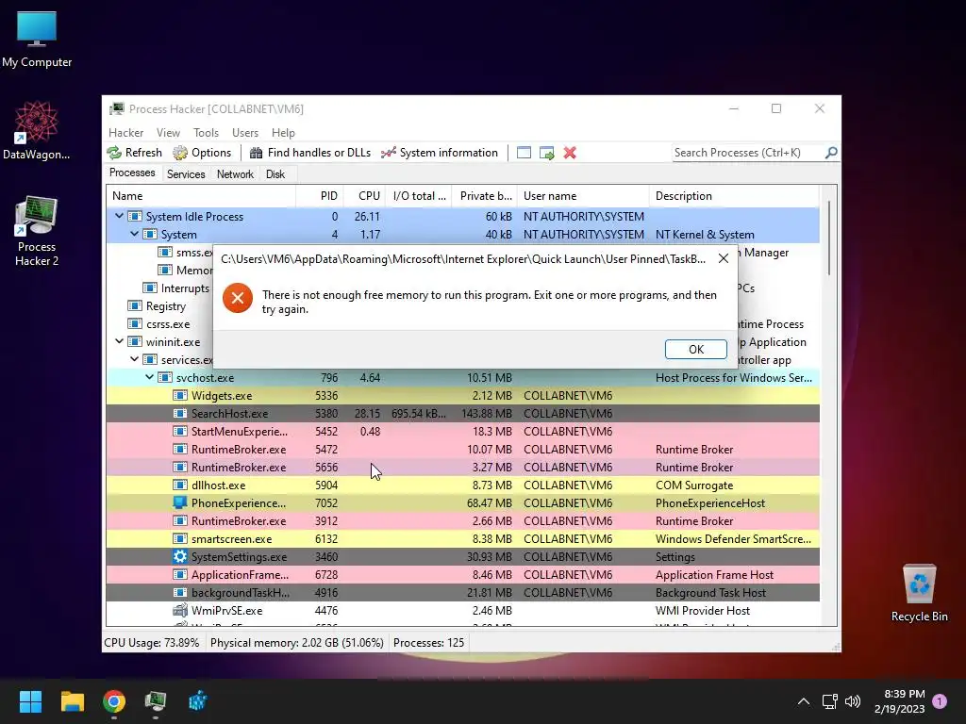Image resolution: width=966 pixels, height=724 pixels.
Task: Collapse the services.exe tree node
Action: (134, 359)
